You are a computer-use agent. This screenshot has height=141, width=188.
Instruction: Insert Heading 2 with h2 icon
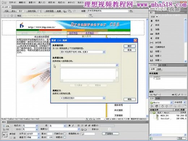(x=151, y=56)
